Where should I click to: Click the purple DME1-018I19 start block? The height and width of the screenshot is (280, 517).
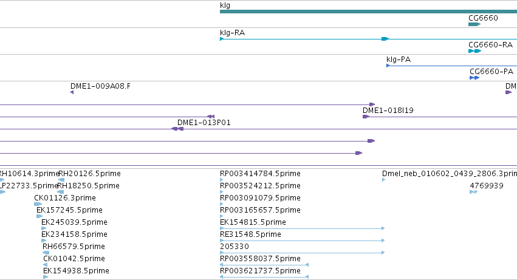pos(366,117)
